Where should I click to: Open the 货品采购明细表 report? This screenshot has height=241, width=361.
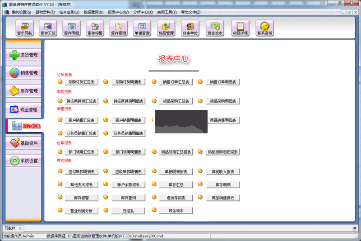pos(223,101)
